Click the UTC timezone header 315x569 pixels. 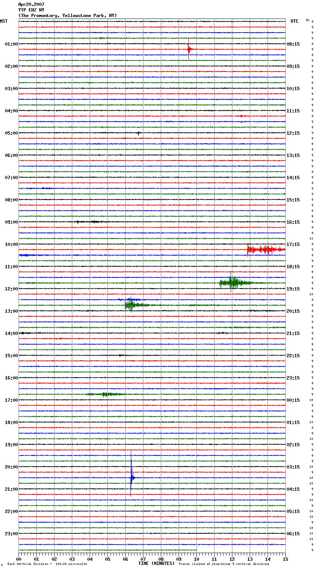(295, 21)
